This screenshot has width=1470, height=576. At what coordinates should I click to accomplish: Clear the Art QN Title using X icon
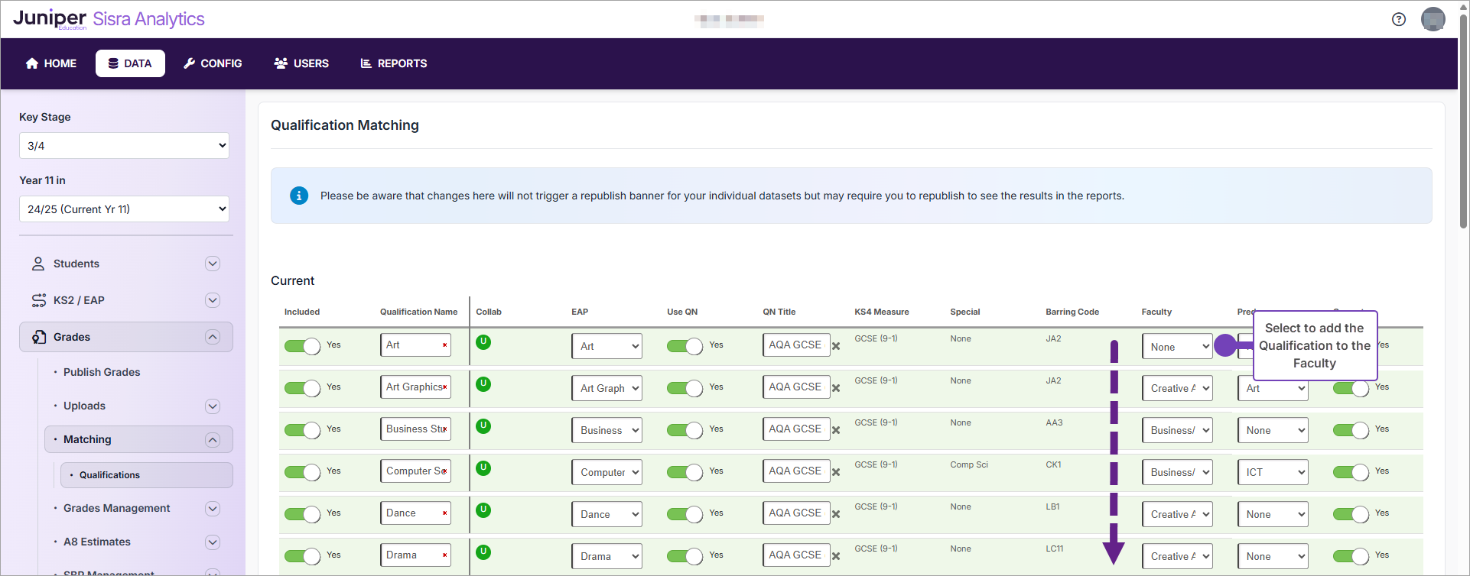pos(836,346)
